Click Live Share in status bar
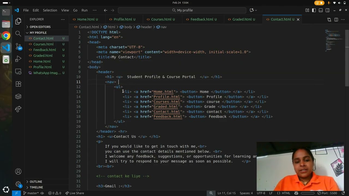 (75, 193)
